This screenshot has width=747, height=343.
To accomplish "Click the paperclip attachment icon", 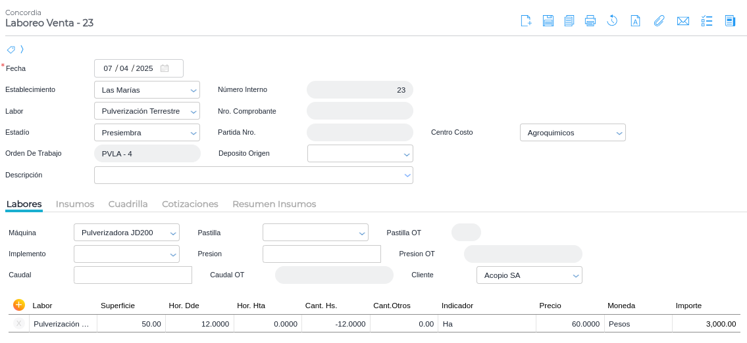I will [659, 20].
